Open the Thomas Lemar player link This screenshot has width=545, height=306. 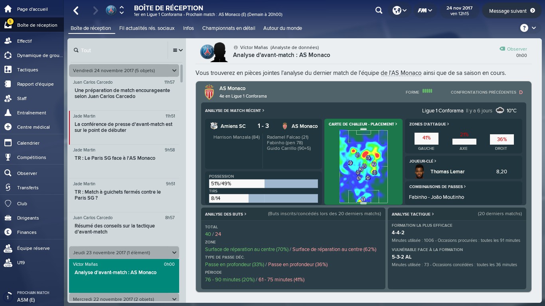tap(447, 172)
